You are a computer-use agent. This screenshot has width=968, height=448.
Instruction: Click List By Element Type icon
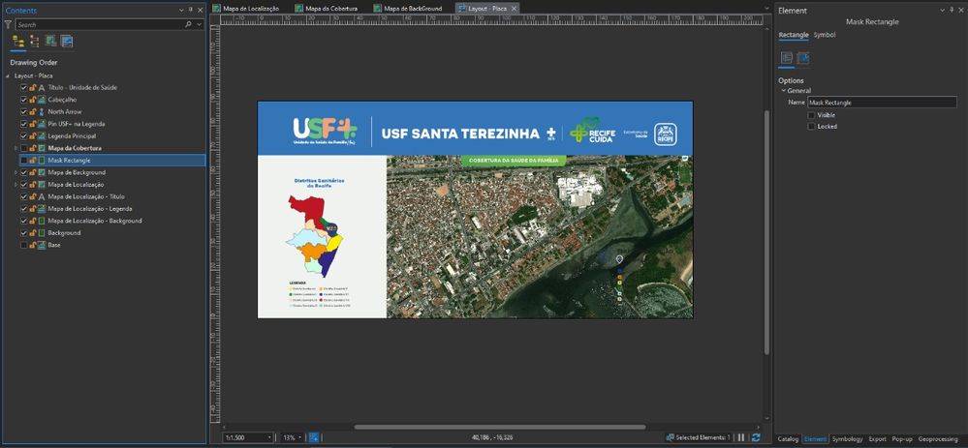click(35, 42)
